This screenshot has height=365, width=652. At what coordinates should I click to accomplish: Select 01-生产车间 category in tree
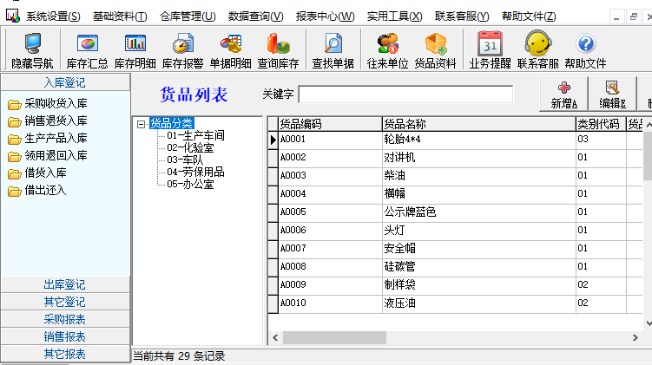(195, 135)
